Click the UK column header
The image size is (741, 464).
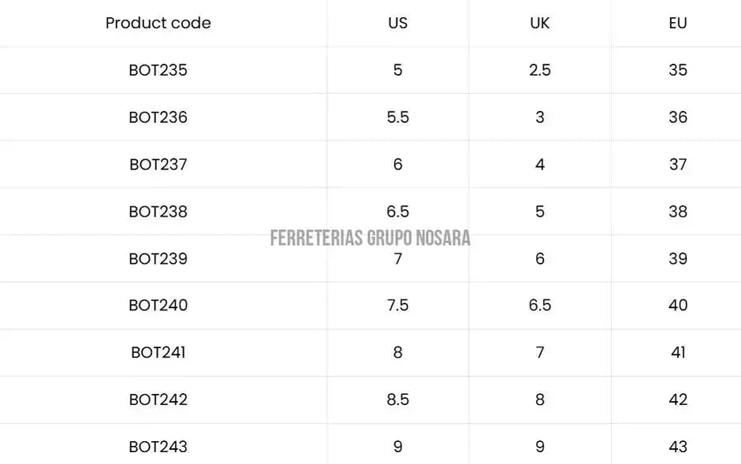[x=540, y=23]
